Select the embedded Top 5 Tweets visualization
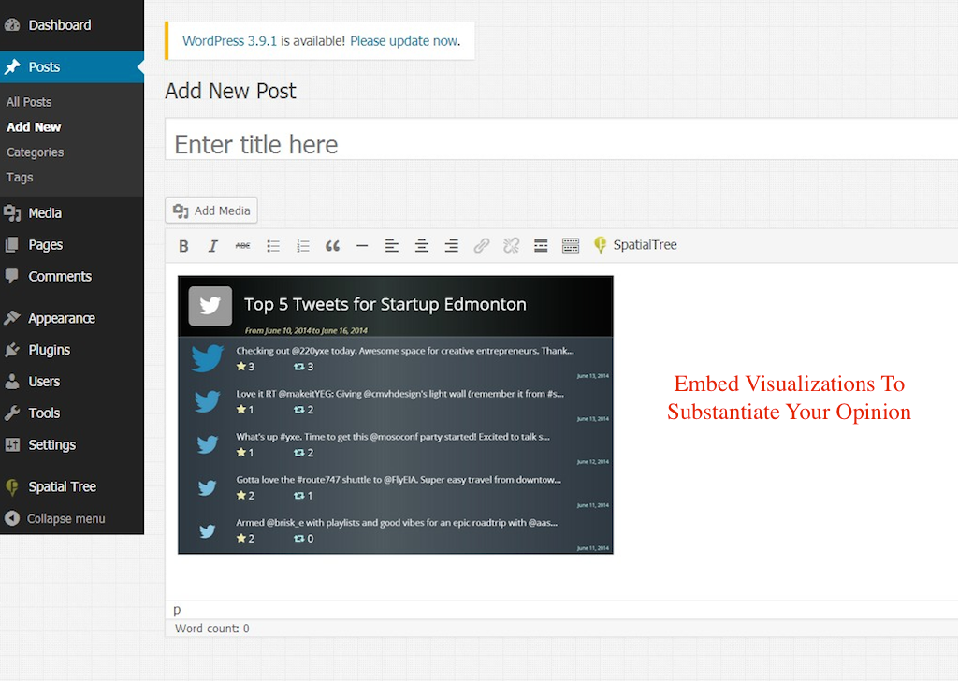958x681 pixels. 396,414
